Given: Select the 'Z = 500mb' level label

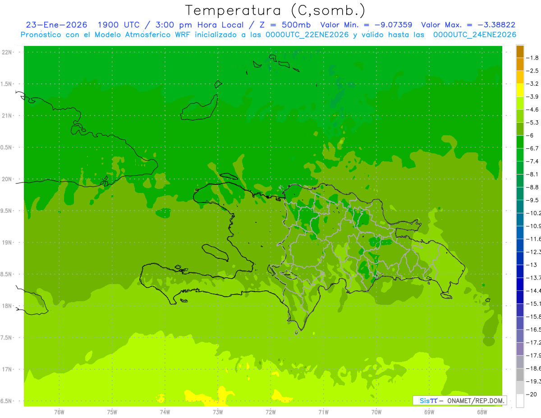Looking at the screenshot, I should 284,25.
